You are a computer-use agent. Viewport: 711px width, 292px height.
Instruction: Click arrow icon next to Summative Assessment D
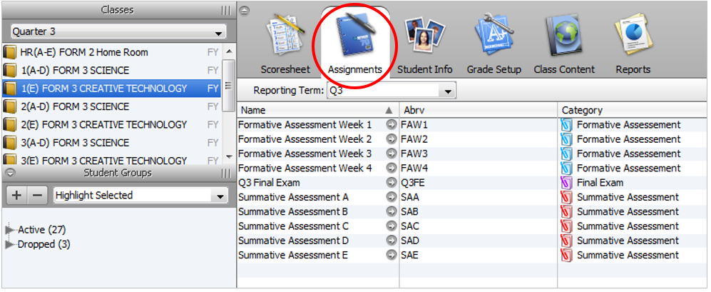click(392, 241)
